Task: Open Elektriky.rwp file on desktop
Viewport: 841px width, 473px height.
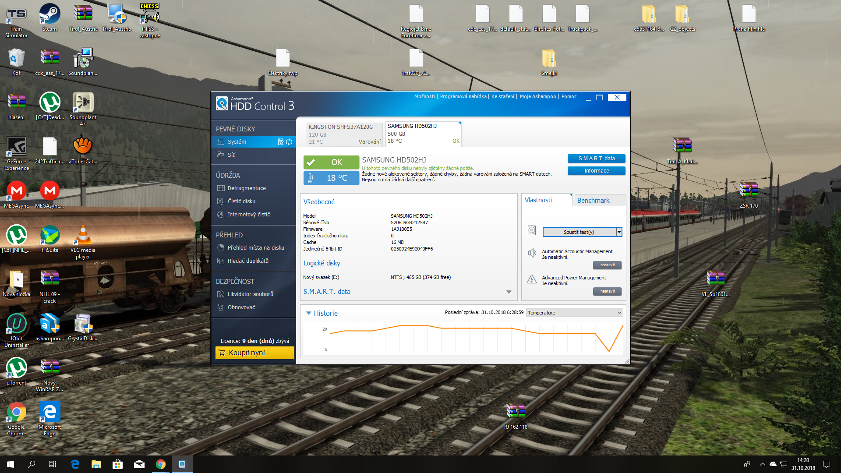Action: [283, 62]
